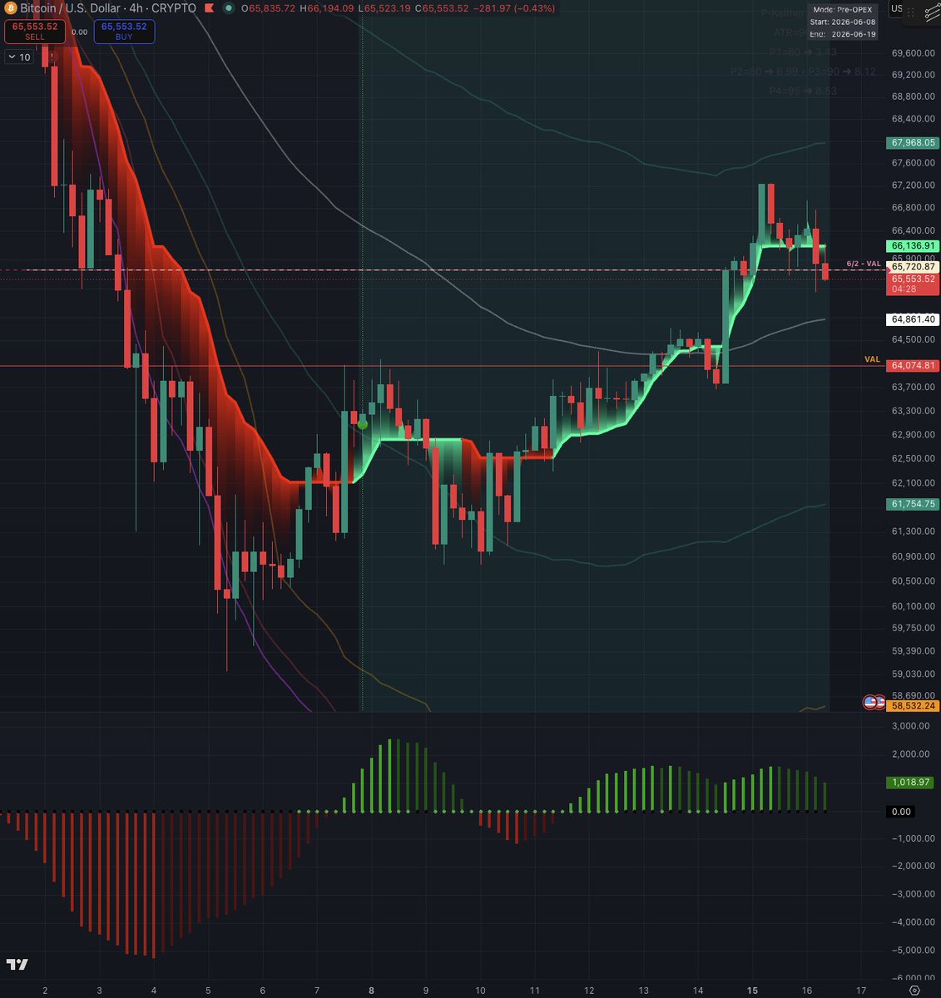The height and width of the screenshot is (998, 941).
Task: Click the 0.00 spread value between Sell and Buy
Action: click(80, 32)
